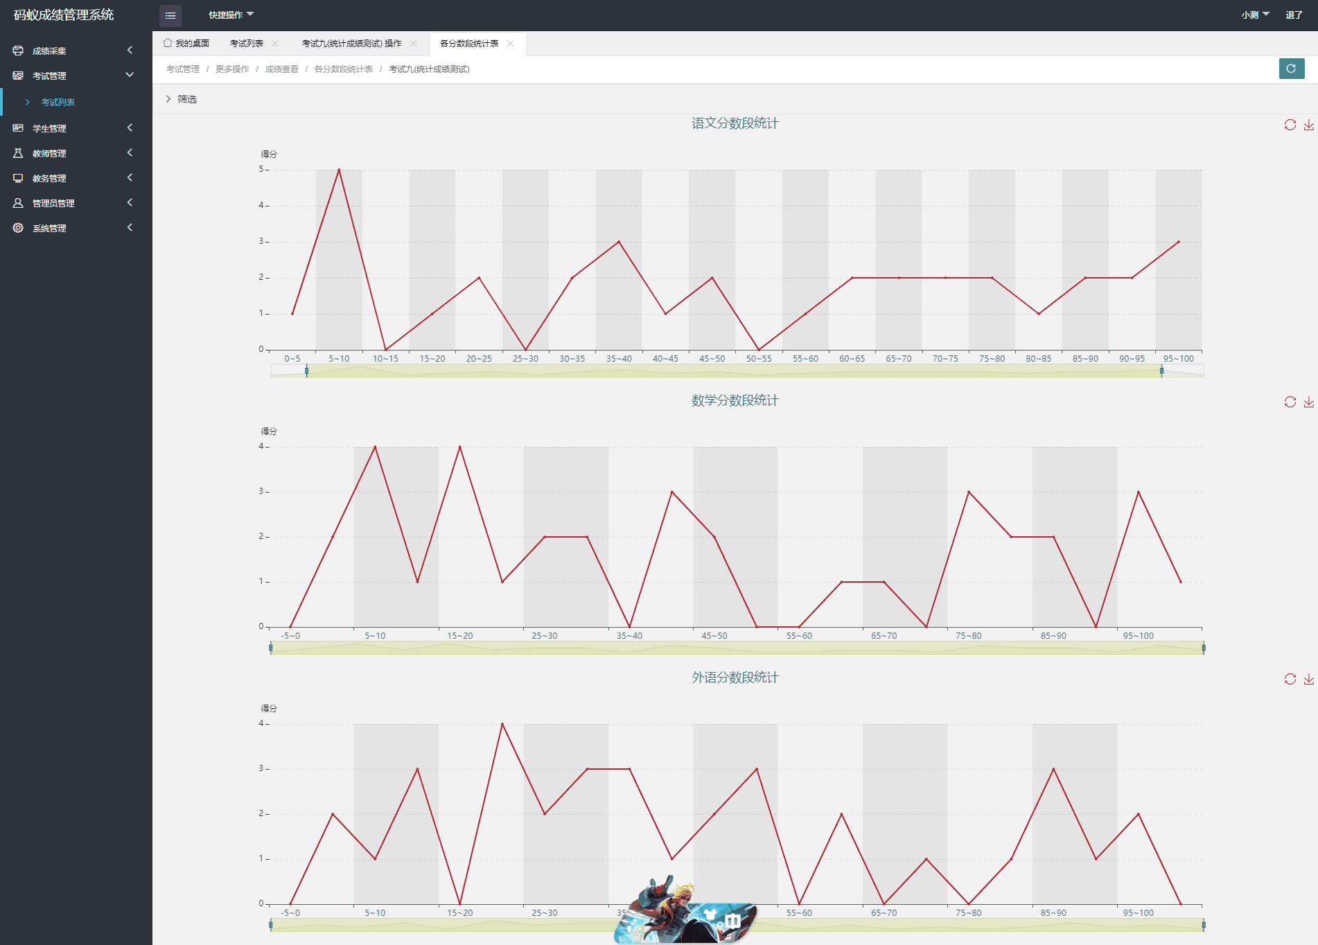Open the 小测 user dropdown
Viewport: 1318px width, 945px height.
[x=1255, y=15]
